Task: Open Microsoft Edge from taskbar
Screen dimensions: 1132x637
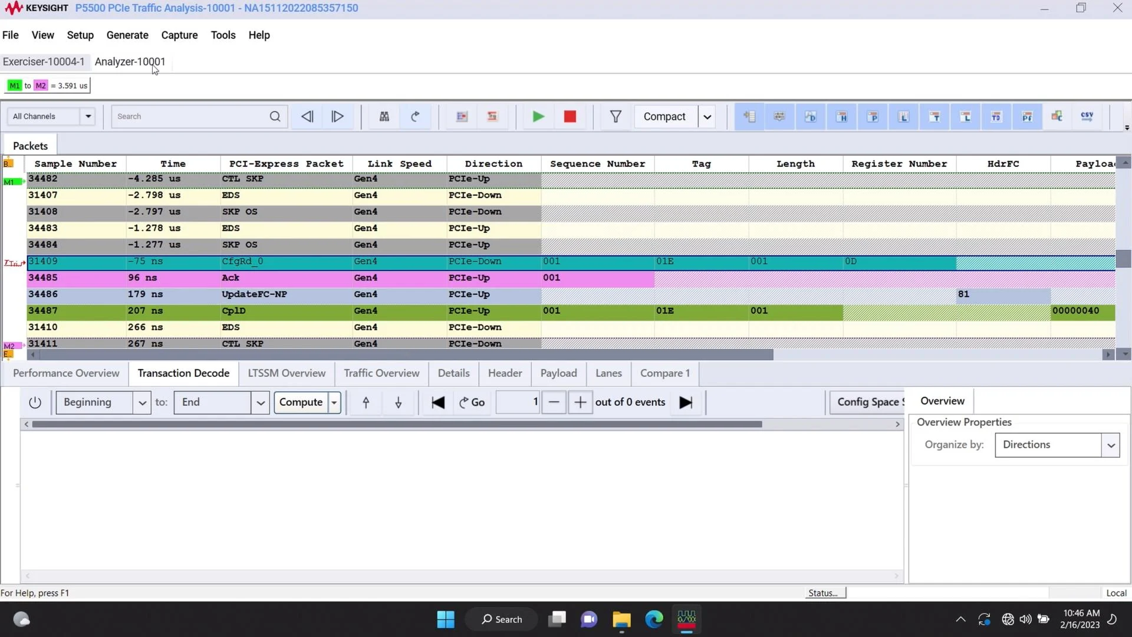Action: pyautogui.click(x=653, y=619)
